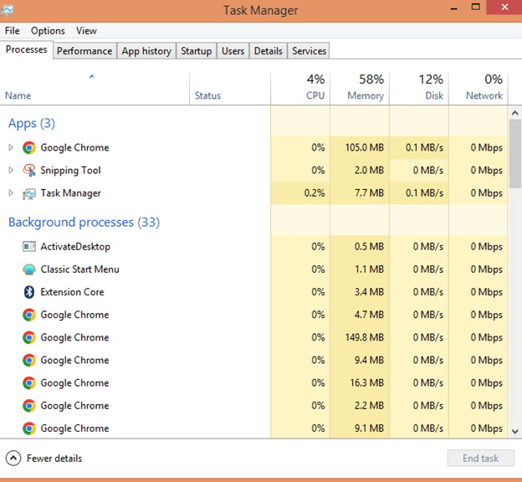Click the Chrome icon in the 9.1 MB row
This screenshot has width=522, height=482.
coord(29,428)
